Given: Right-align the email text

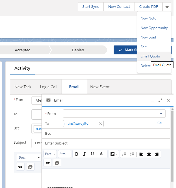Looking at the screenshot, I should tap(157, 154).
